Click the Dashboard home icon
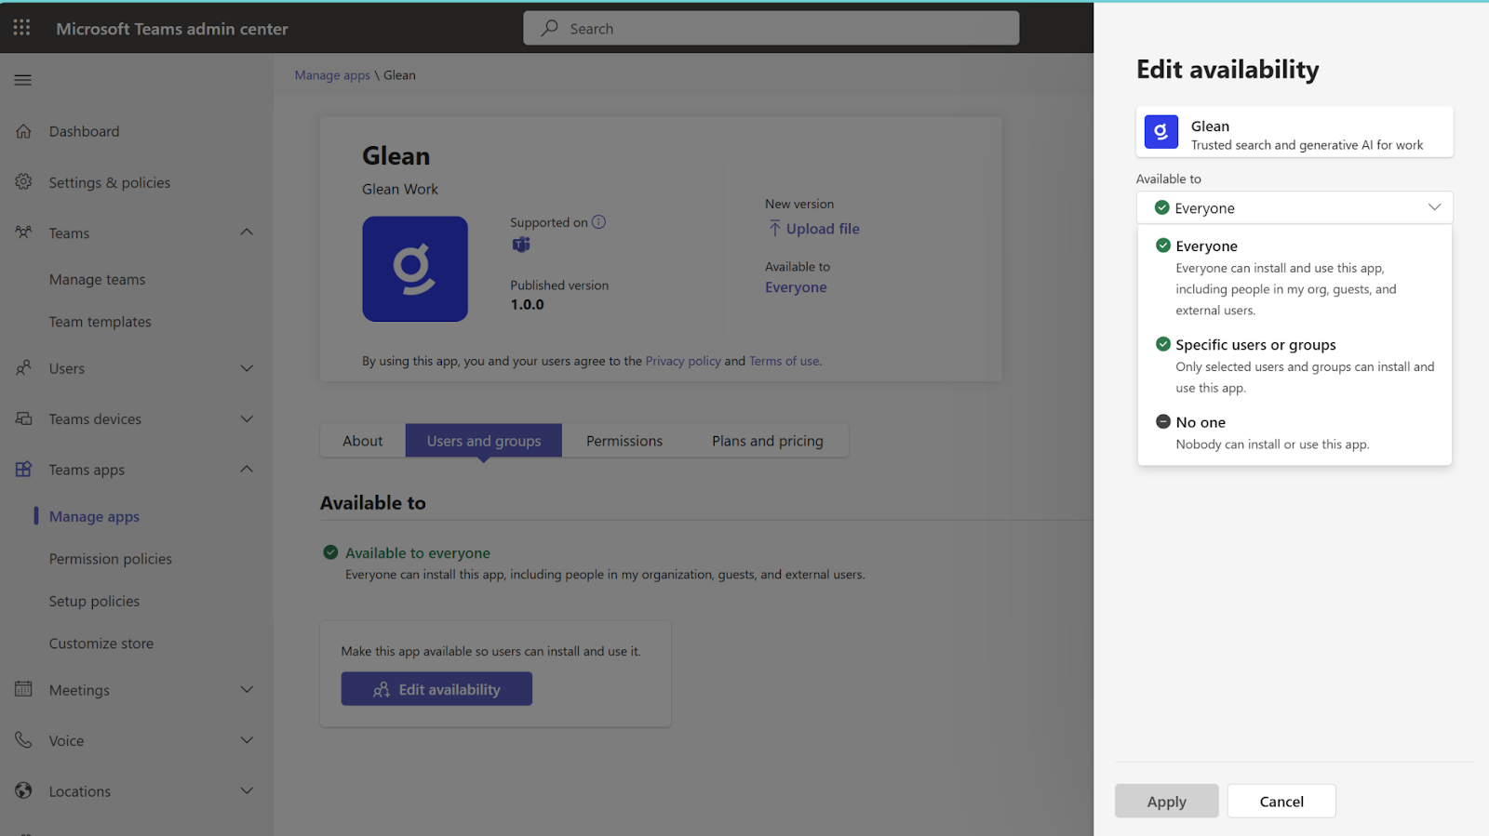This screenshot has height=836, width=1489. [24, 131]
